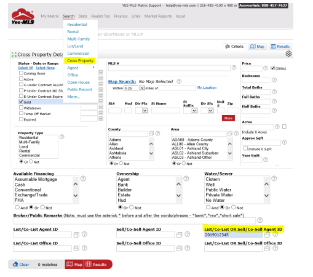Open calendar icon for Withdrawn status

tap(101, 106)
